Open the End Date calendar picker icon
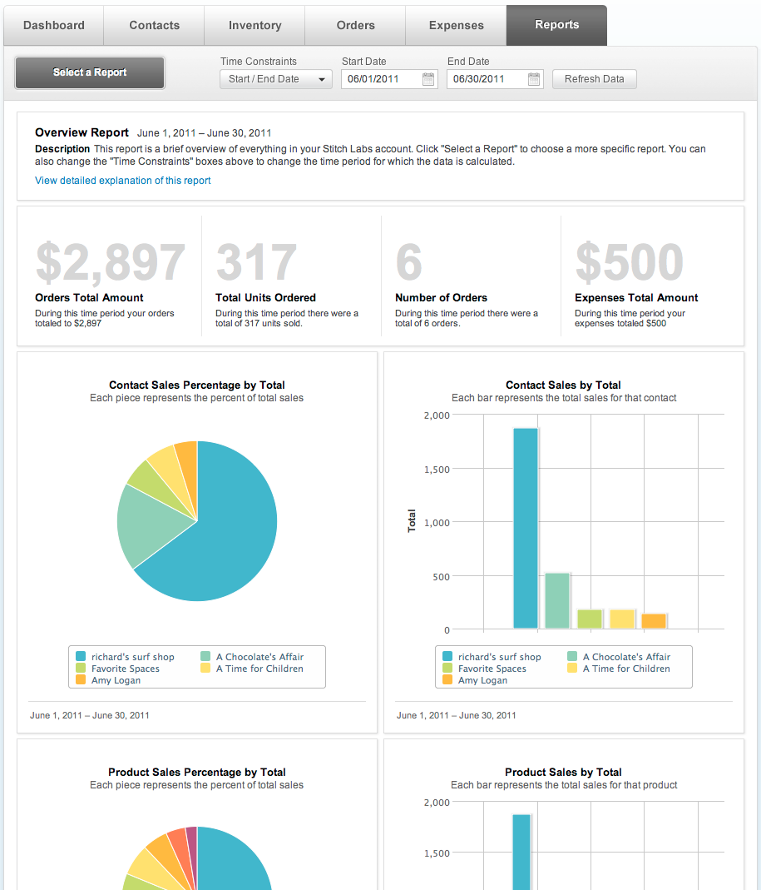This screenshot has height=890, width=761. coord(534,79)
